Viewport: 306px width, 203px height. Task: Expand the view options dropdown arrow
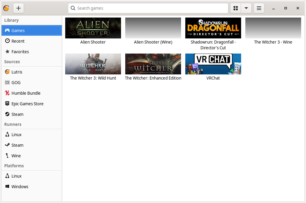click(246, 8)
